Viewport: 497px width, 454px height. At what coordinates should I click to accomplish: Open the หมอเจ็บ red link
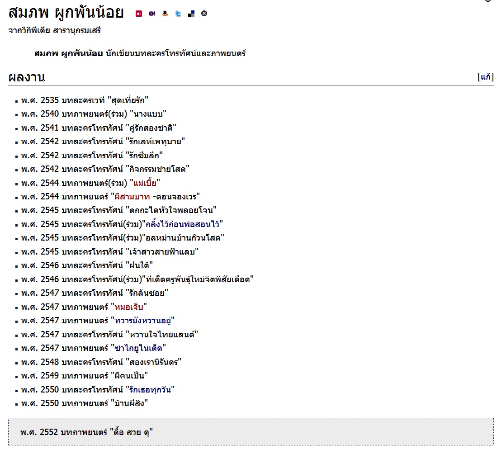pos(129,307)
